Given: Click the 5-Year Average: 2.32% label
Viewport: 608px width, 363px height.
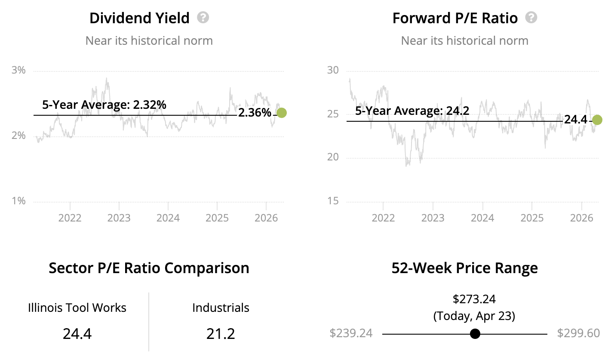Looking at the screenshot, I should click(x=104, y=105).
